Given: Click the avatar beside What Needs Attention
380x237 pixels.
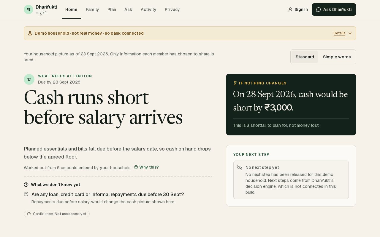Looking at the screenshot, I should point(29,79).
